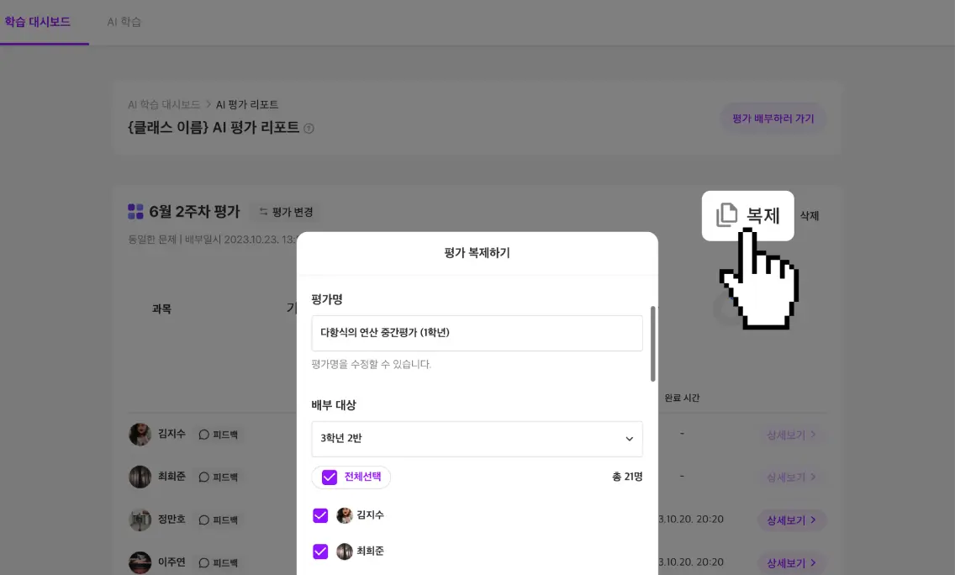Click 상세보기 in 김지수's row

tap(791, 435)
